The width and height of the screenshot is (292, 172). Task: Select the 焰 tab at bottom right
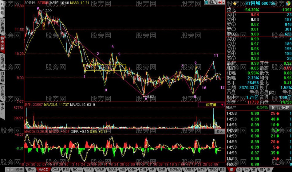click(261, 170)
